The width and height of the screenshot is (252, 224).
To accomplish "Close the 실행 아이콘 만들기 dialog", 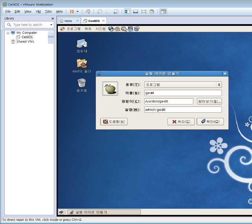I will (x=225, y=73).
